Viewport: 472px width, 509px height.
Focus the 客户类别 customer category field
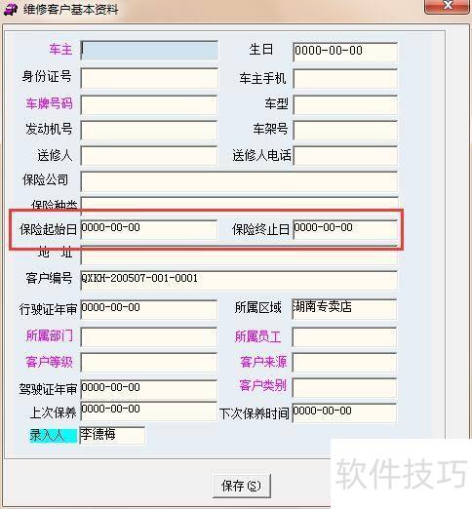344,387
